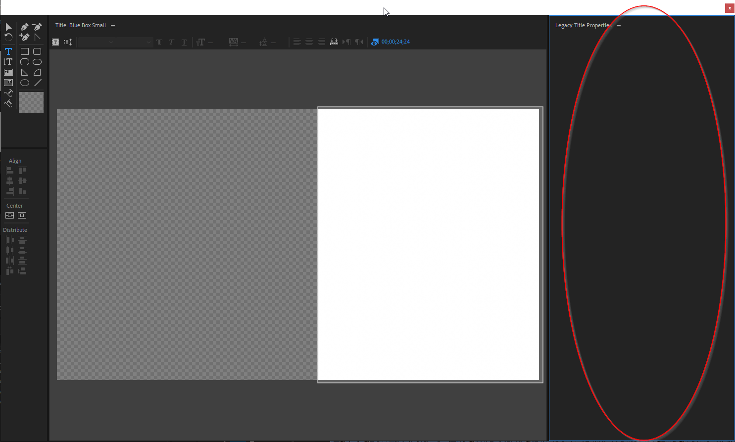Select the Legacy Title Properties tab
The height and width of the screenshot is (442, 735).
click(x=583, y=25)
